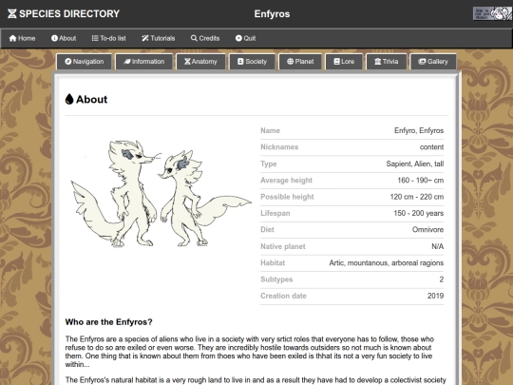Click the Enfyros page title in header

[272, 13]
